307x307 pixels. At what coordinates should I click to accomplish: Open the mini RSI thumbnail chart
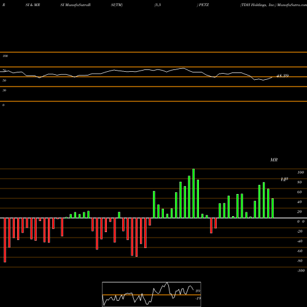point(152,294)
